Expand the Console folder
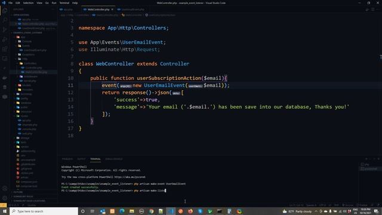This screenshot has height=215, width=382. 27,41
